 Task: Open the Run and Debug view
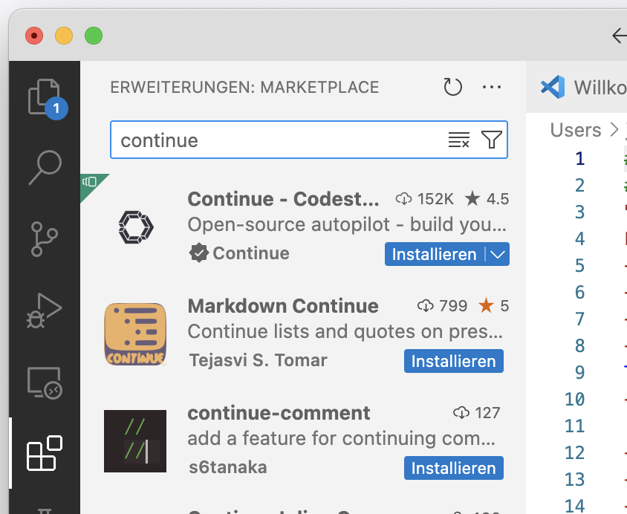[x=45, y=310]
